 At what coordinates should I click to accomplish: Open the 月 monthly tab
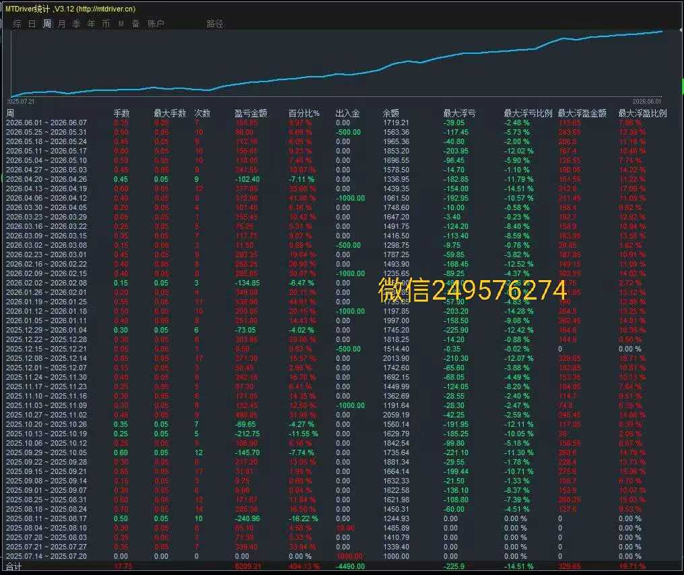click(61, 24)
